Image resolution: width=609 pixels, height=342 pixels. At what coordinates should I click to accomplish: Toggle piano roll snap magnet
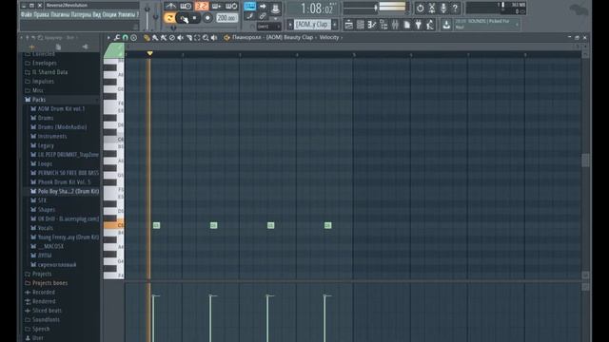click(x=125, y=38)
